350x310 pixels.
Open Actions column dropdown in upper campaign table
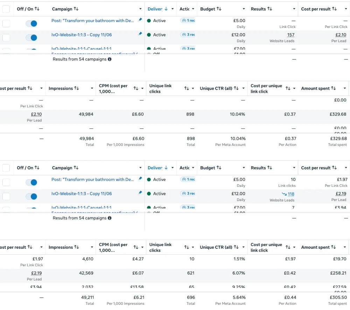pyautogui.click(x=193, y=9)
